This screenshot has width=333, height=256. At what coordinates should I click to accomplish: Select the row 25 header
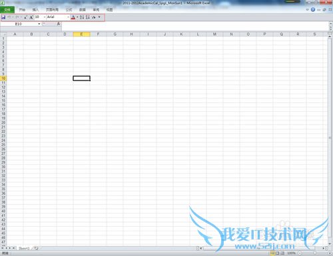pyautogui.click(x=3, y=145)
